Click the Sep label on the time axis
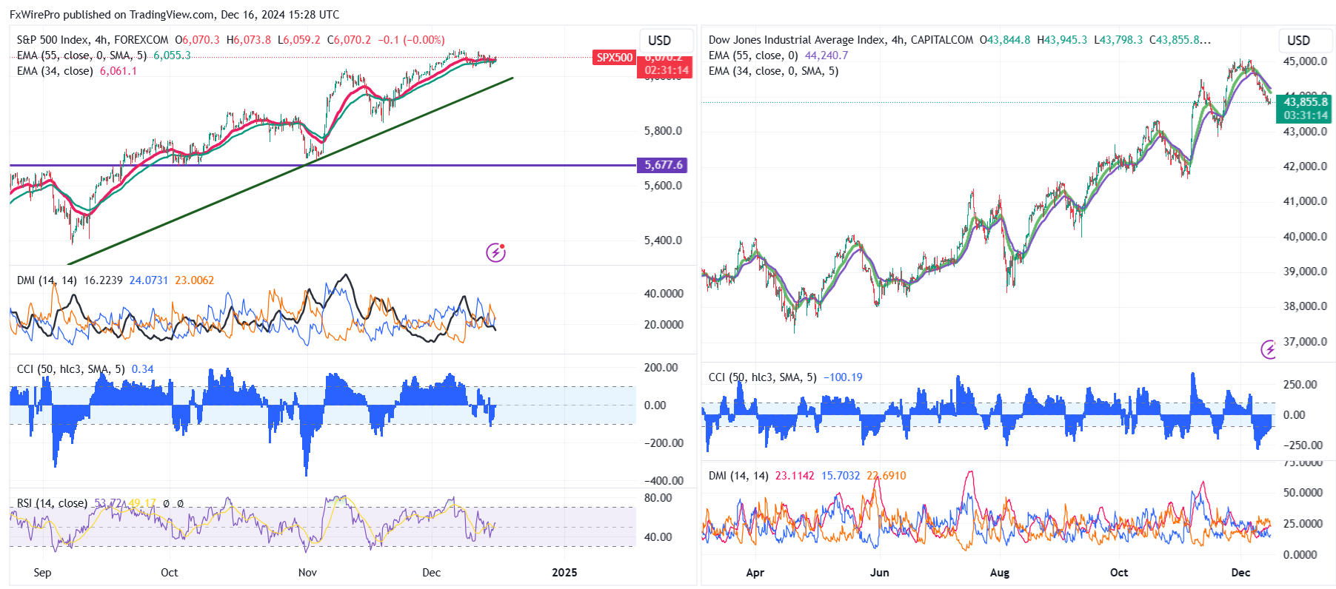This screenshot has width=1336, height=589. point(42,573)
